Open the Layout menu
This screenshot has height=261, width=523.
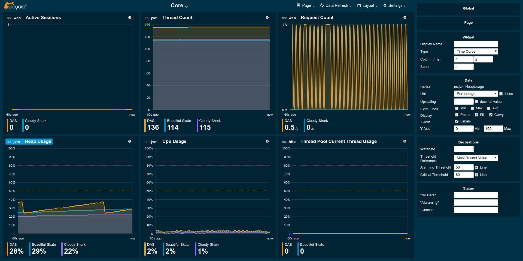pos(367,5)
